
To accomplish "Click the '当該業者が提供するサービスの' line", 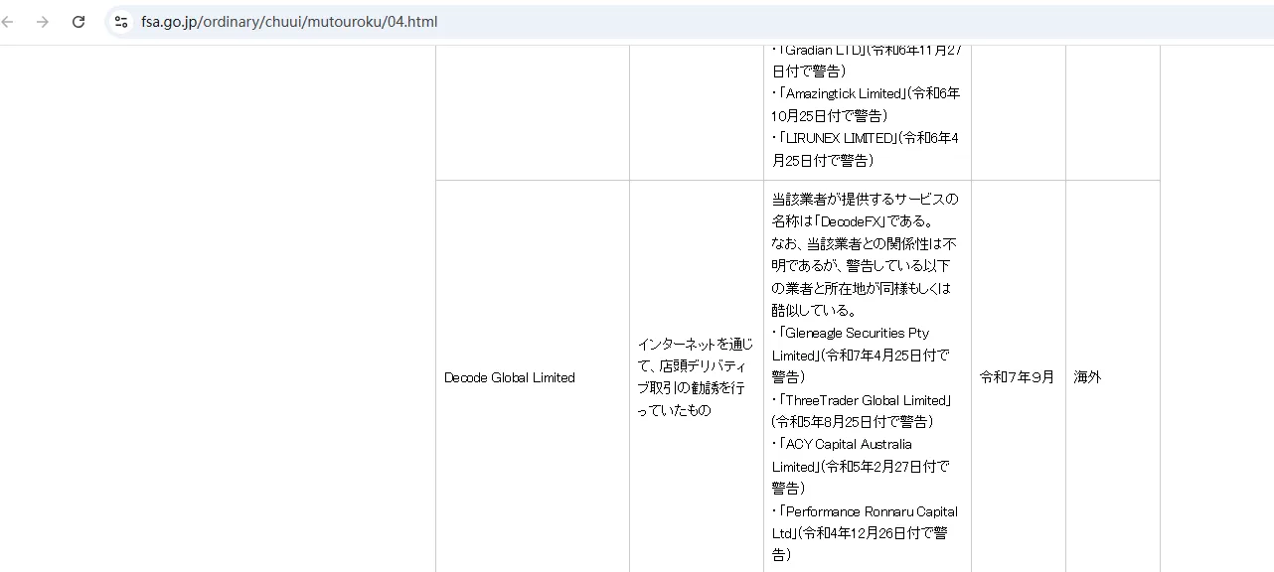I will (865, 199).
